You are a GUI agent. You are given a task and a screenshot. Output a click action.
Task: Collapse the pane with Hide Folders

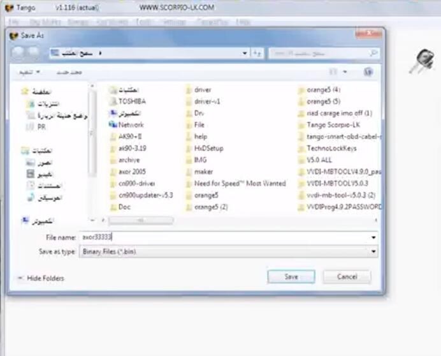pyautogui.click(x=41, y=278)
